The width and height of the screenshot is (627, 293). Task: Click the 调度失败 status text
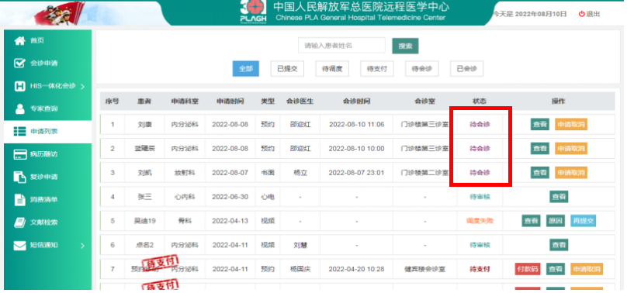tap(480, 221)
